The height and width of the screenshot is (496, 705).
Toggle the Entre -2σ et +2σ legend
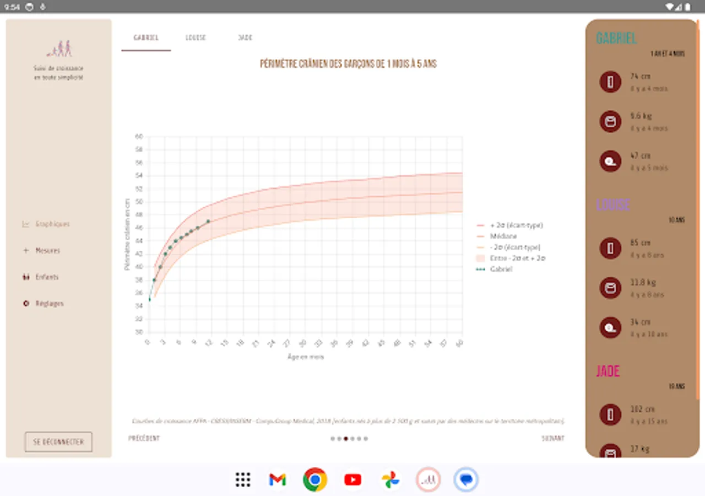511,258
